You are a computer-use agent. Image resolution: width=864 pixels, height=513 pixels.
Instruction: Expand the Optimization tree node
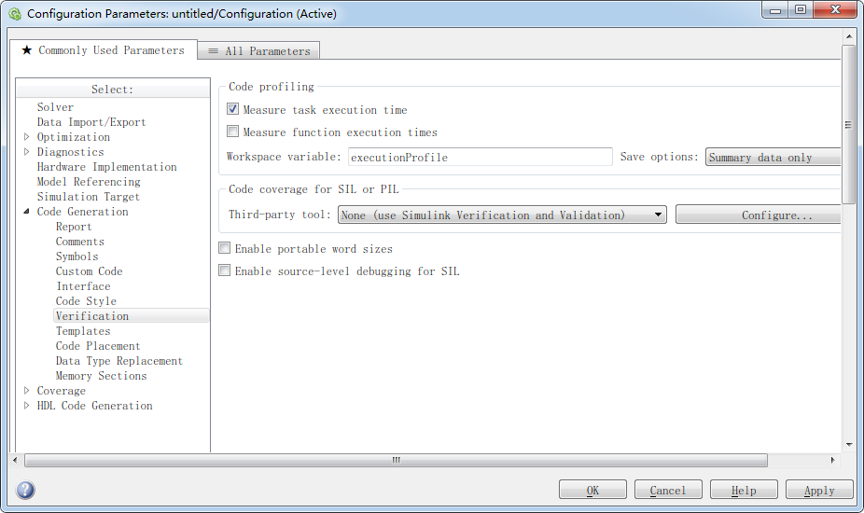(27, 137)
